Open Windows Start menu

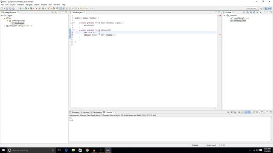click(x=3, y=150)
